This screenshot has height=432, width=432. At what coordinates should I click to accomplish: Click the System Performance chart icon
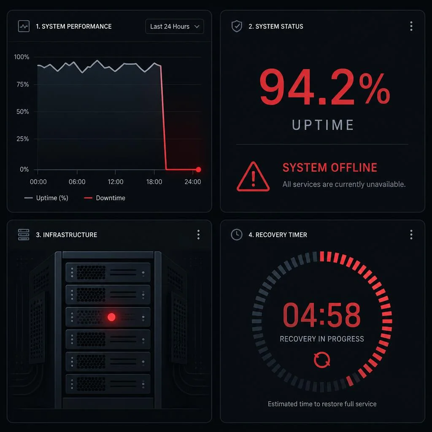[x=24, y=27]
